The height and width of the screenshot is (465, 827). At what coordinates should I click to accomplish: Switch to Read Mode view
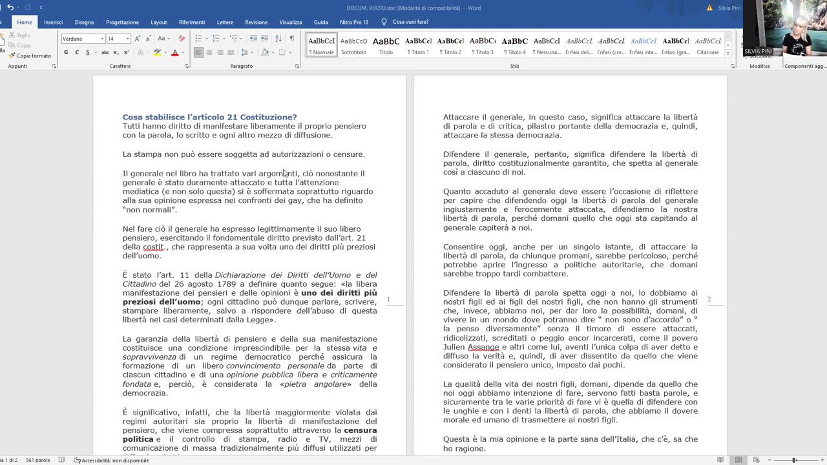tap(720, 460)
